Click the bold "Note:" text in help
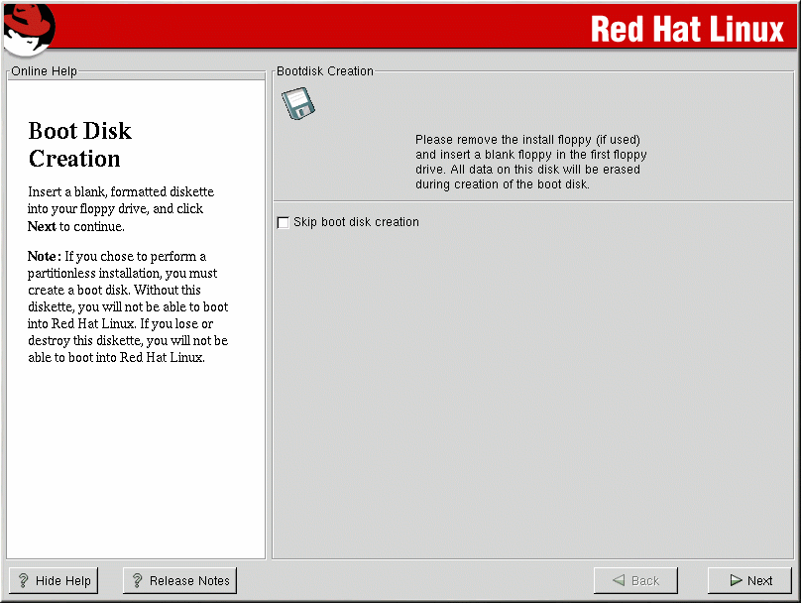Image resolution: width=801 pixels, height=603 pixels. click(x=45, y=257)
